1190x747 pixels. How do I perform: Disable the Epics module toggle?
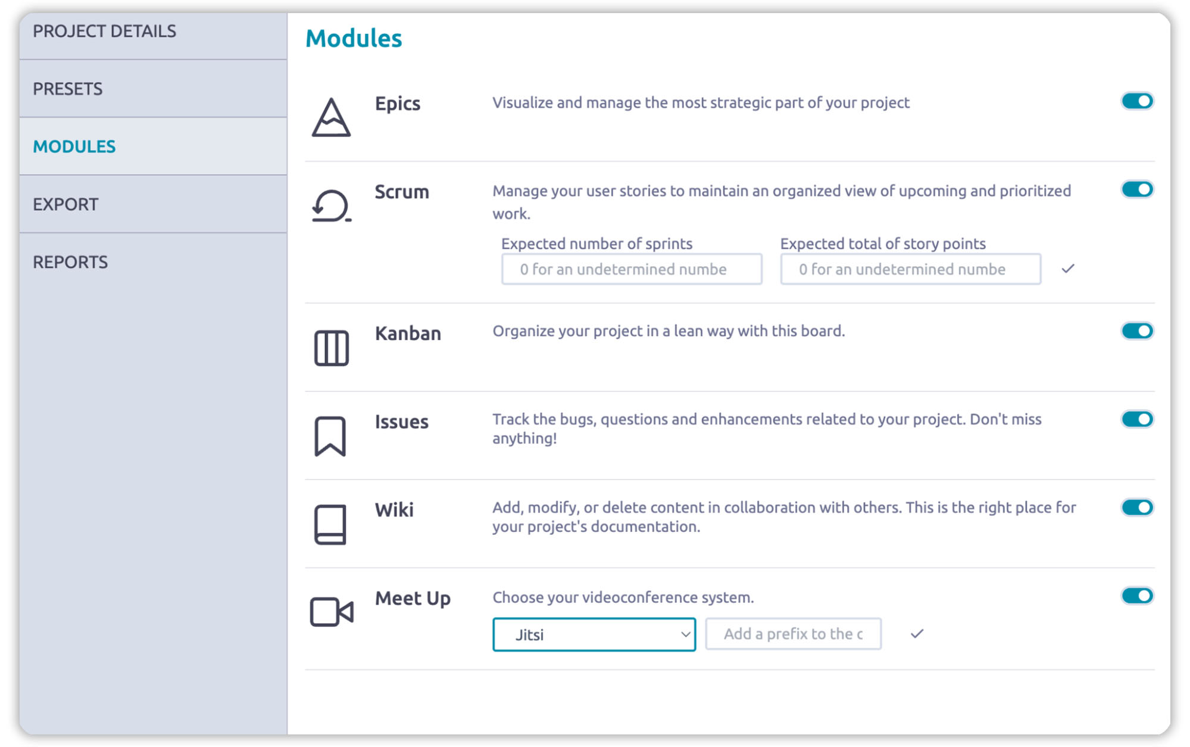pos(1137,101)
